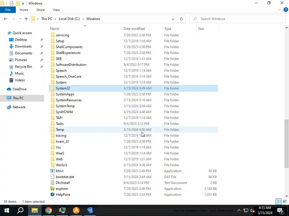Switch to the Home ribbon tab
Viewport: 289px width, 216px height.
(24, 10)
